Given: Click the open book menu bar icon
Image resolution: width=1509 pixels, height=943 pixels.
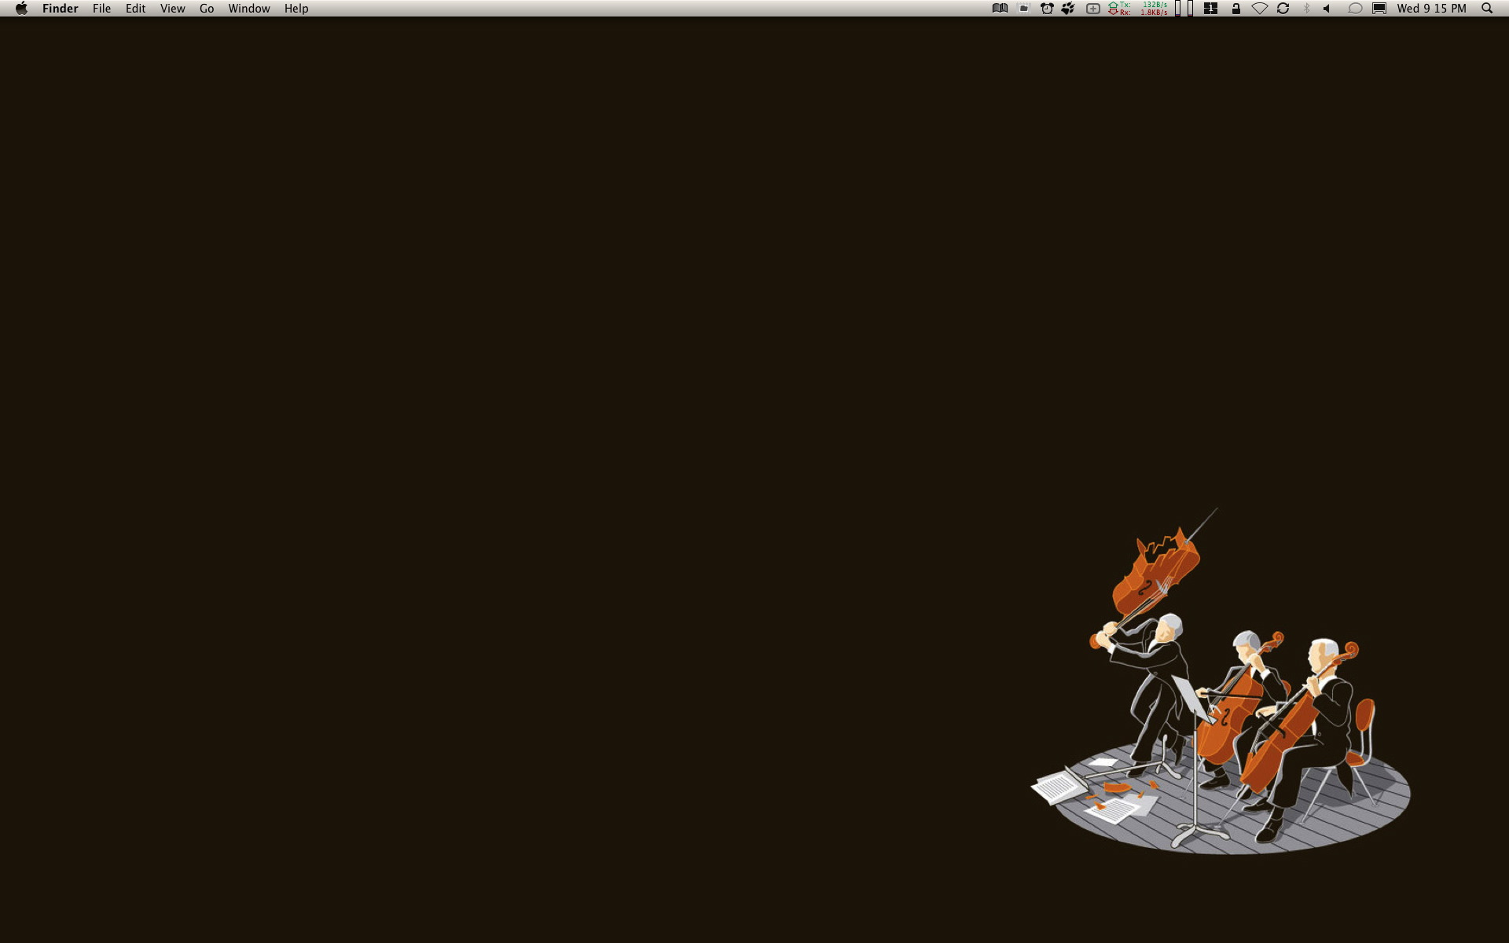Looking at the screenshot, I should (x=1000, y=9).
